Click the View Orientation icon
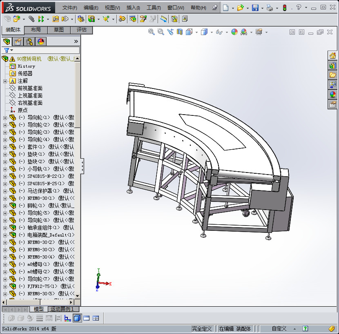The image size is (339, 334). (x=189, y=32)
